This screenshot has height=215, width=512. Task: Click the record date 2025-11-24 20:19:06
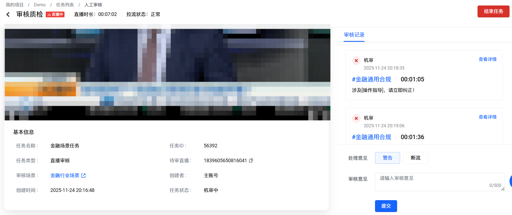384,126
